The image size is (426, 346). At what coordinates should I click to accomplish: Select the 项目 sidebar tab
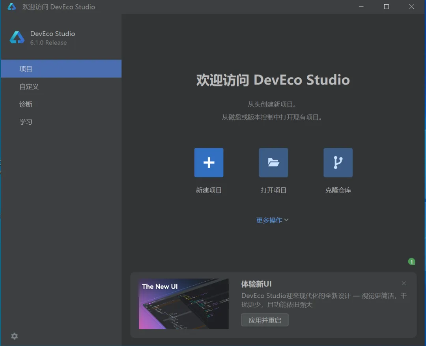pos(61,69)
